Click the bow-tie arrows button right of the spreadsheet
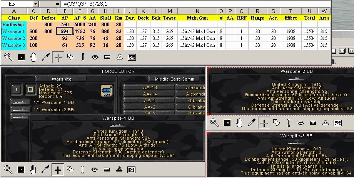This screenshot has width=354, height=178. (x=342, y=51)
